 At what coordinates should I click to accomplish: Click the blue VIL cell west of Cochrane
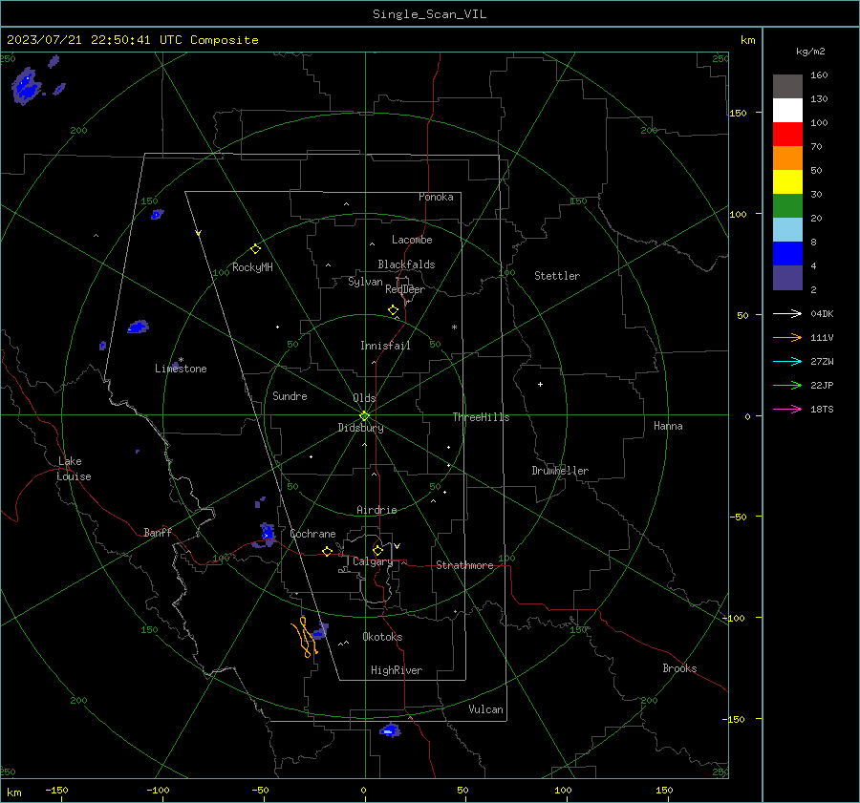click(268, 534)
